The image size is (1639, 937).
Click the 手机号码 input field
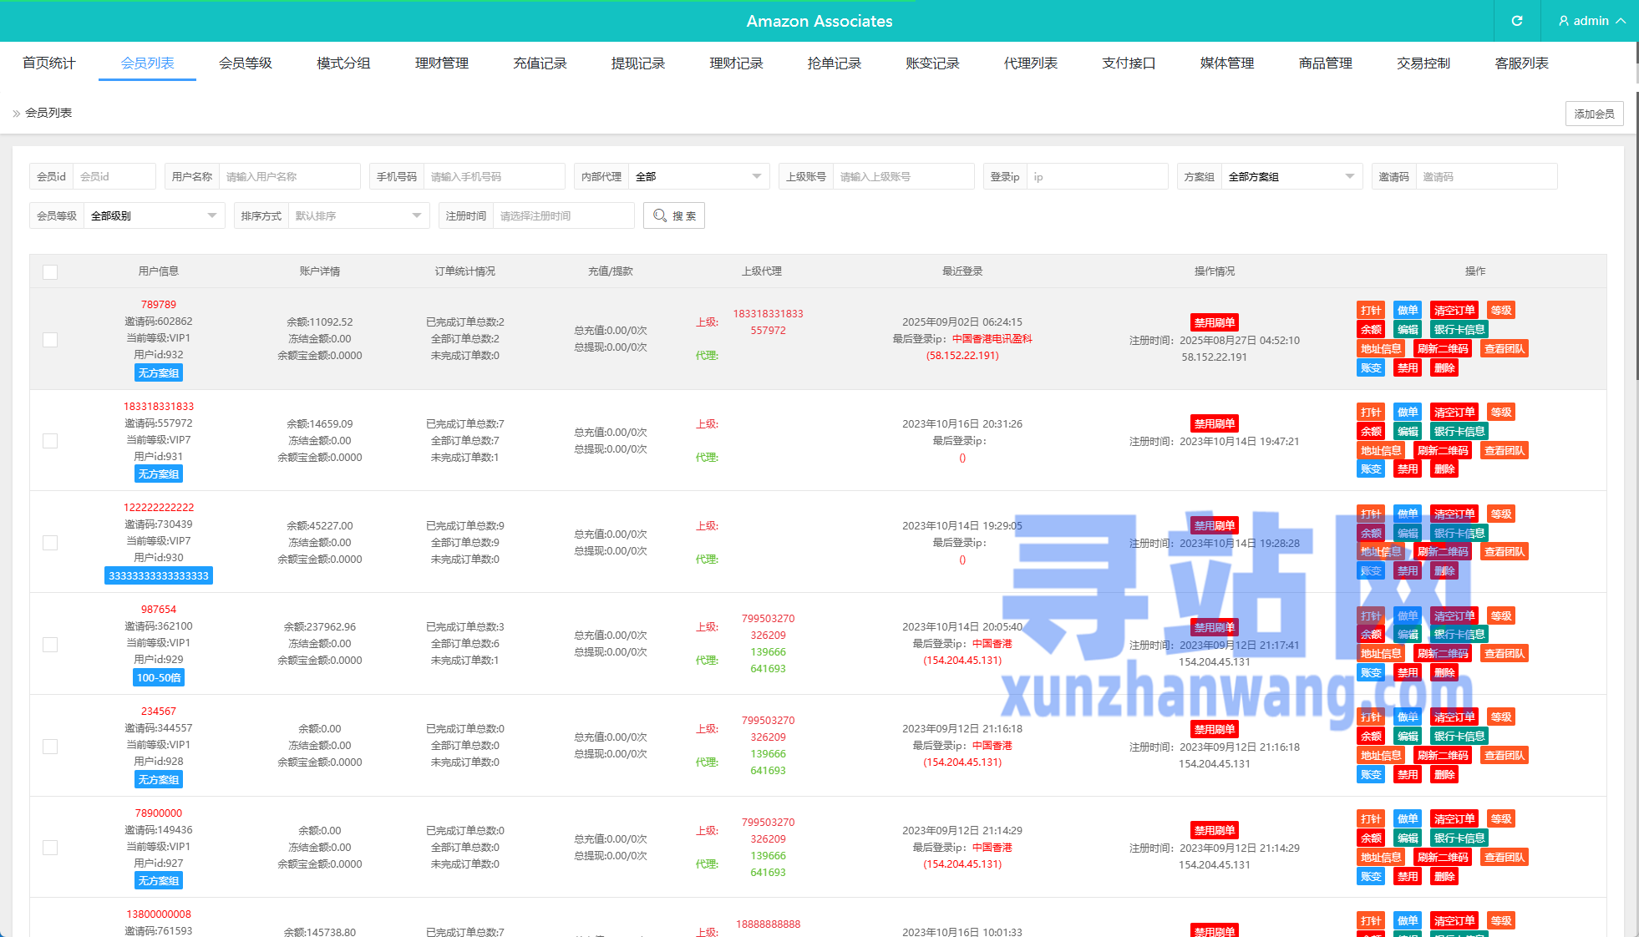point(494,176)
